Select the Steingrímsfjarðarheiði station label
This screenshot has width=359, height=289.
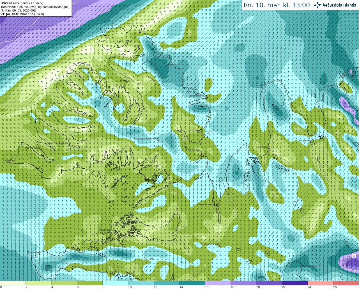click(145, 139)
